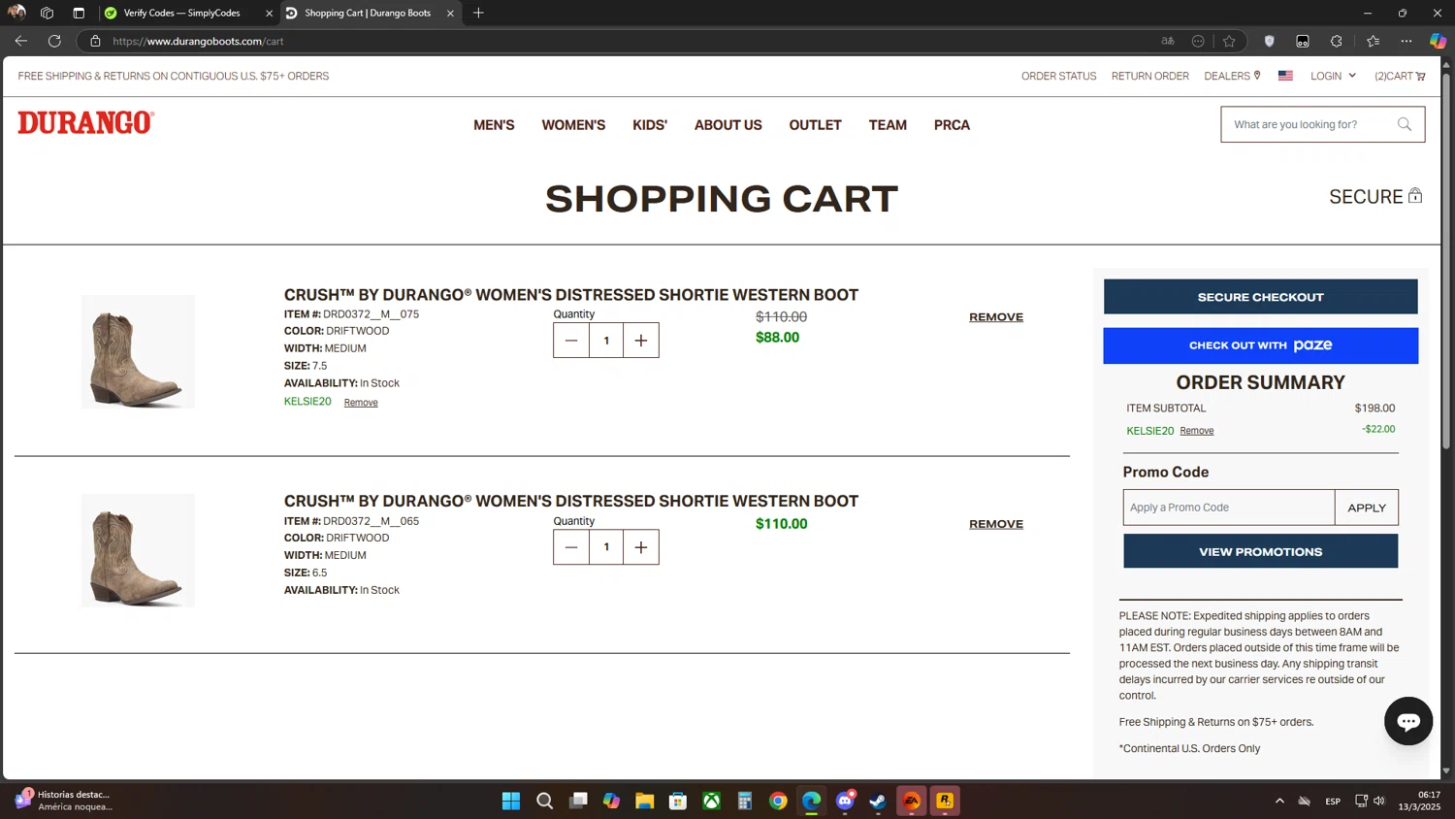
Task: Open Windows Start menu
Action: 511,801
